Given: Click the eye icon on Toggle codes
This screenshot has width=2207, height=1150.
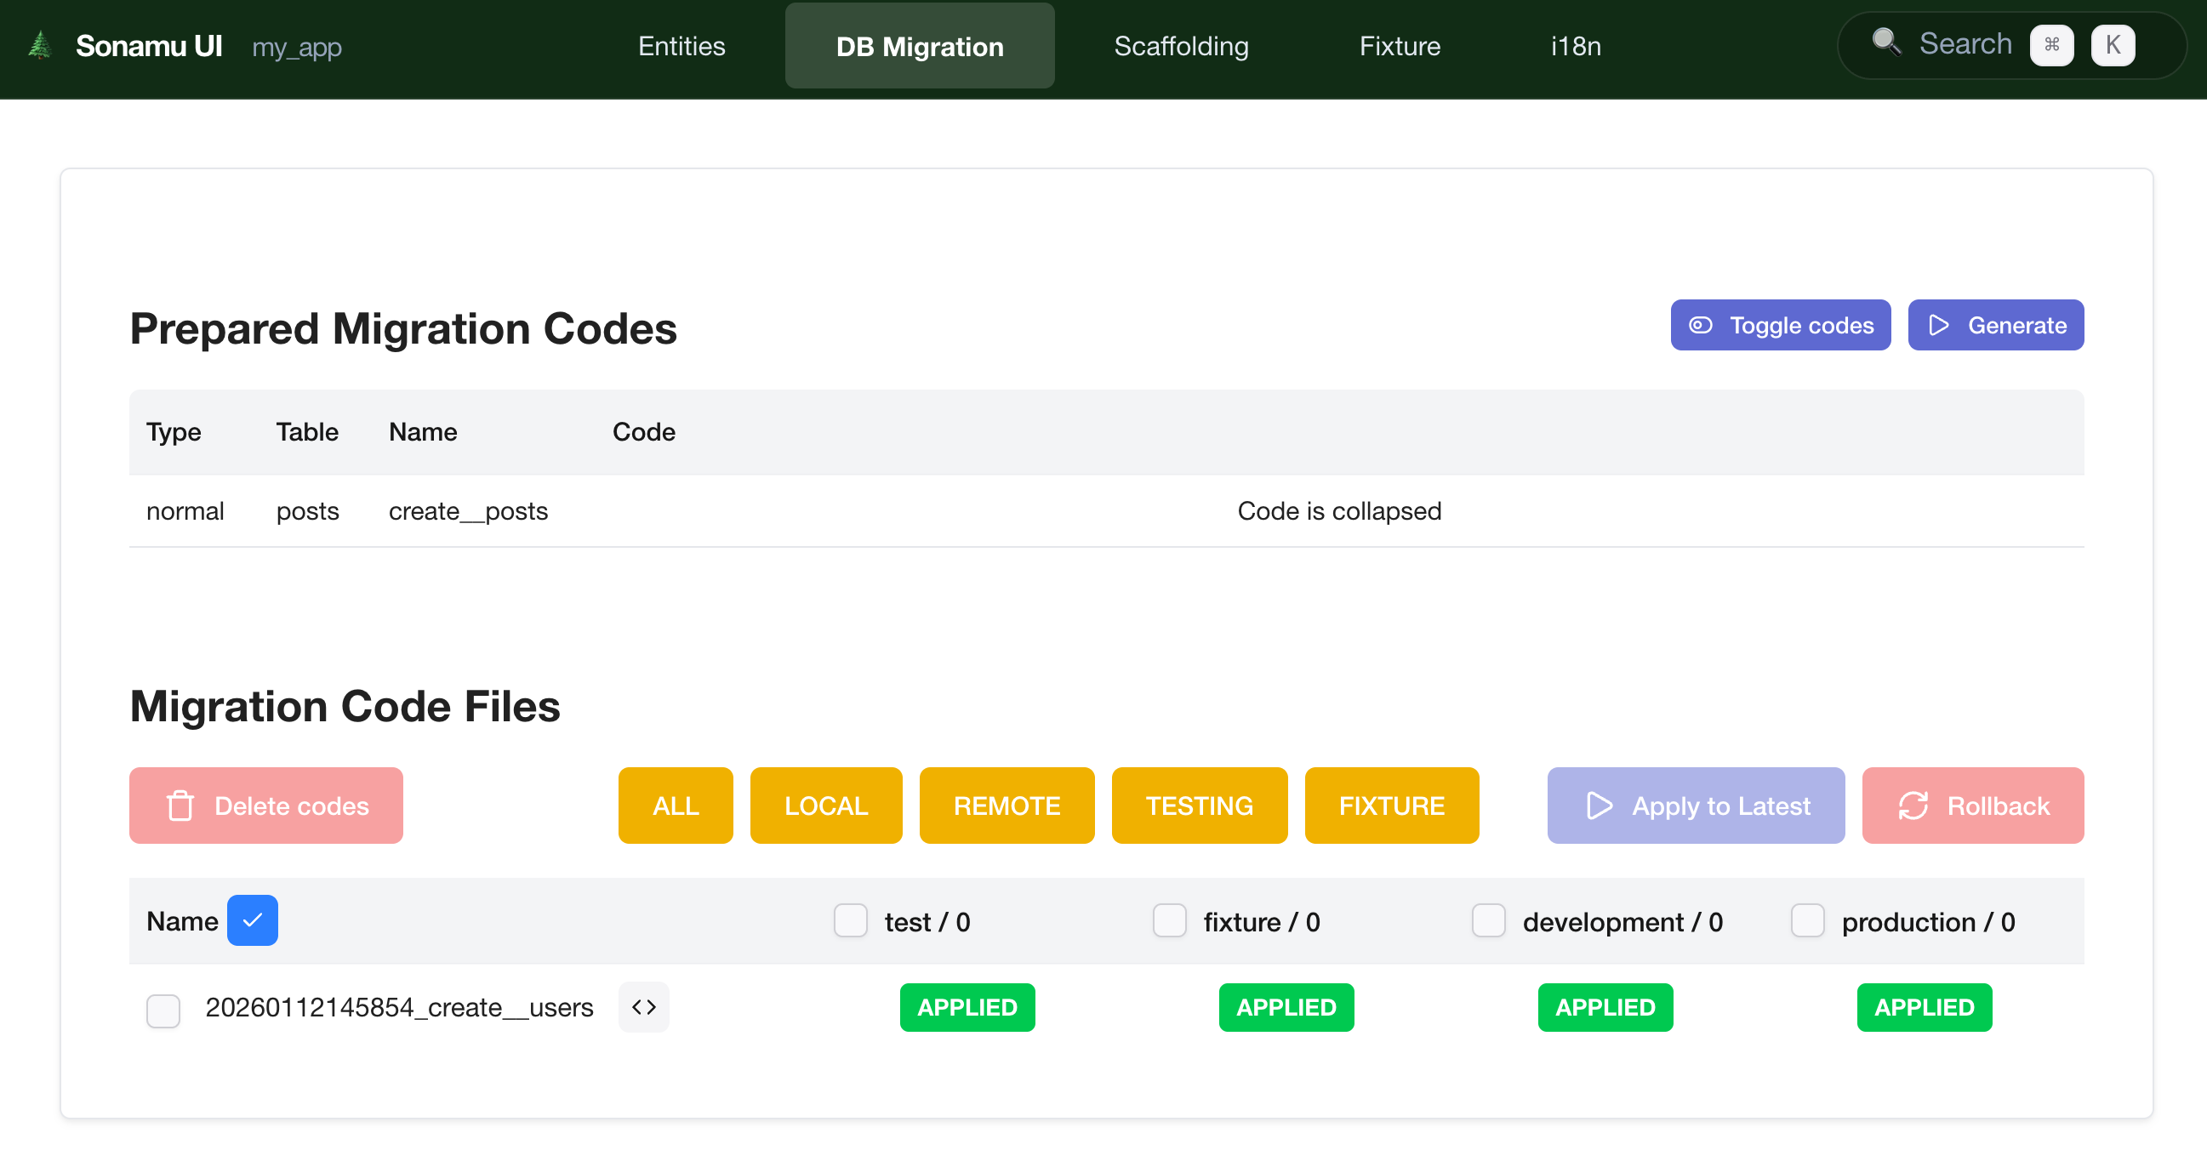Looking at the screenshot, I should pyautogui.click(x=1700, y=326).
